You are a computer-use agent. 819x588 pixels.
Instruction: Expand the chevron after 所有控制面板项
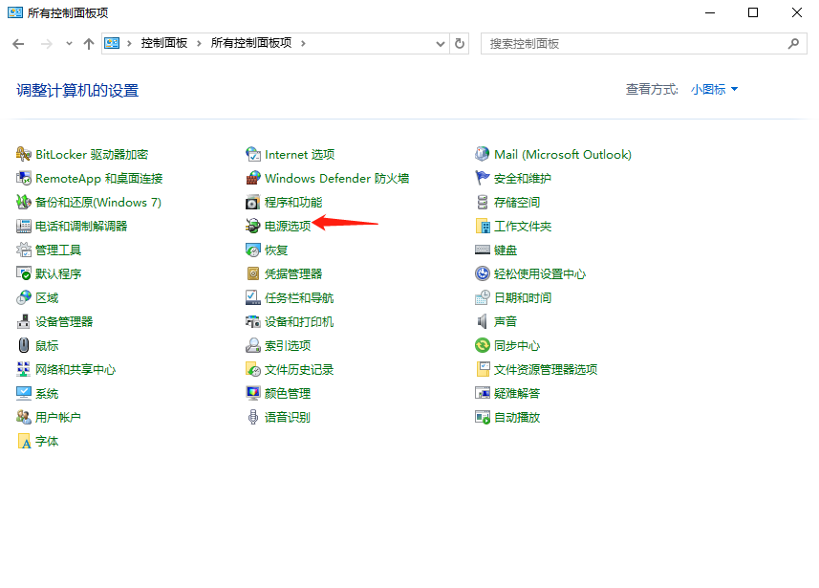[x=302, y=42]
